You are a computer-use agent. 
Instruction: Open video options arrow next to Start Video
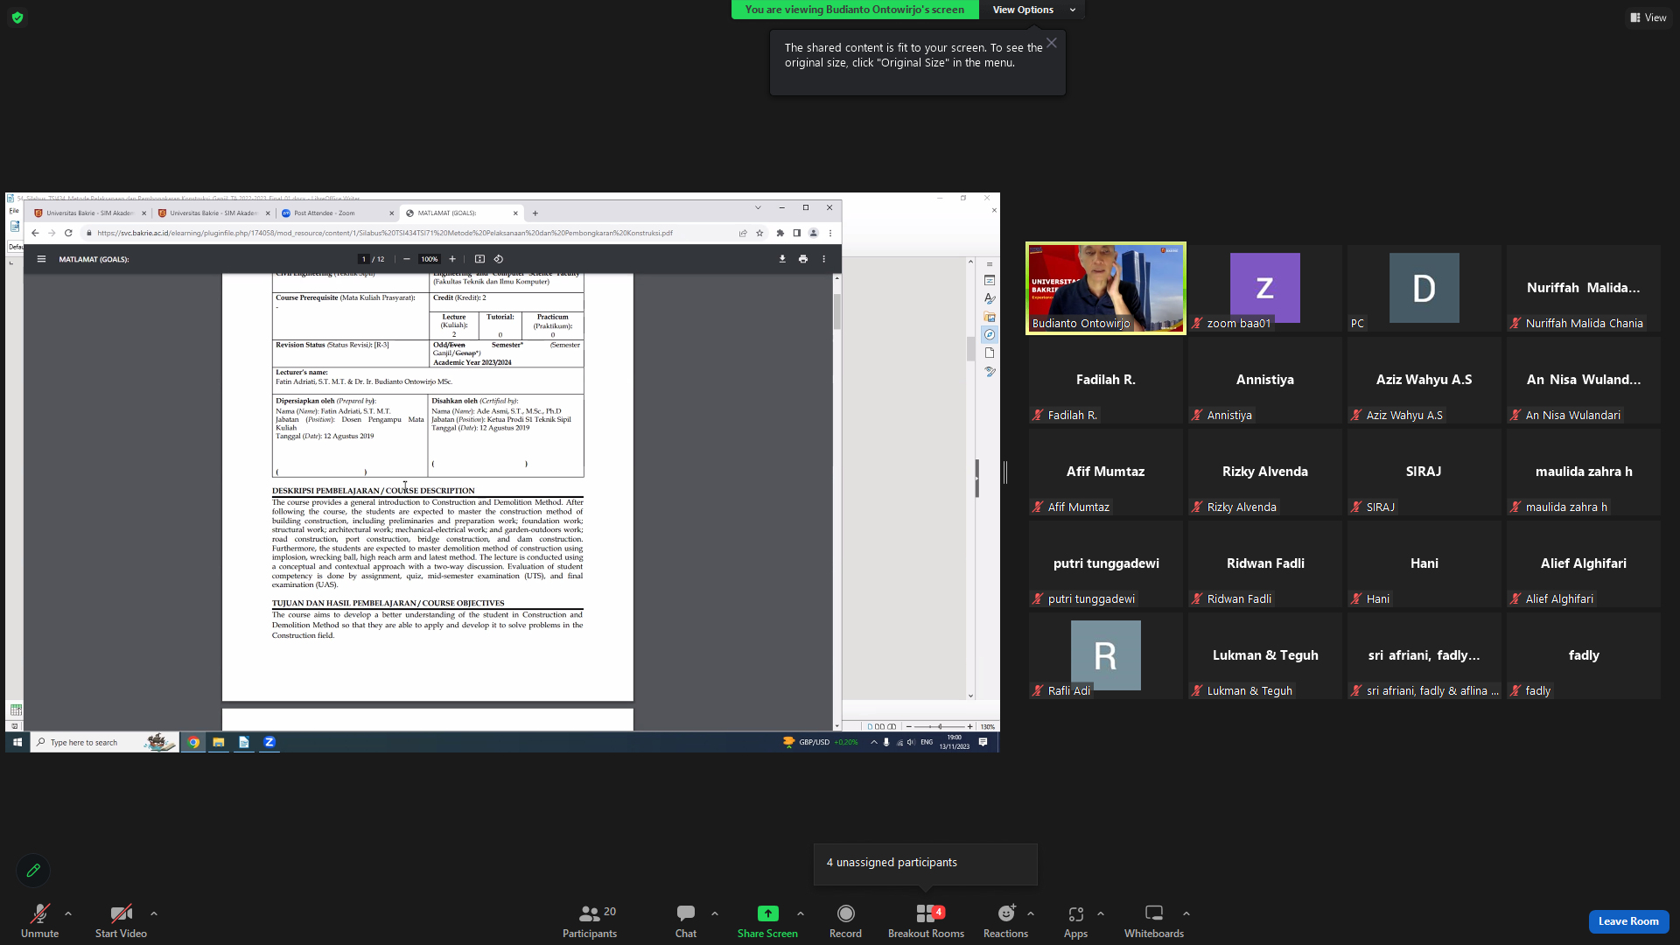[x=154, y=913]
